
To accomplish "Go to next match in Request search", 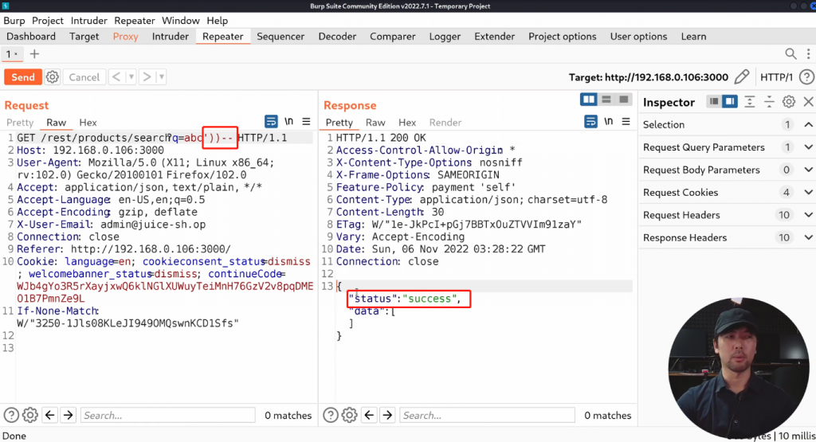I will click(x=69, y=415).
